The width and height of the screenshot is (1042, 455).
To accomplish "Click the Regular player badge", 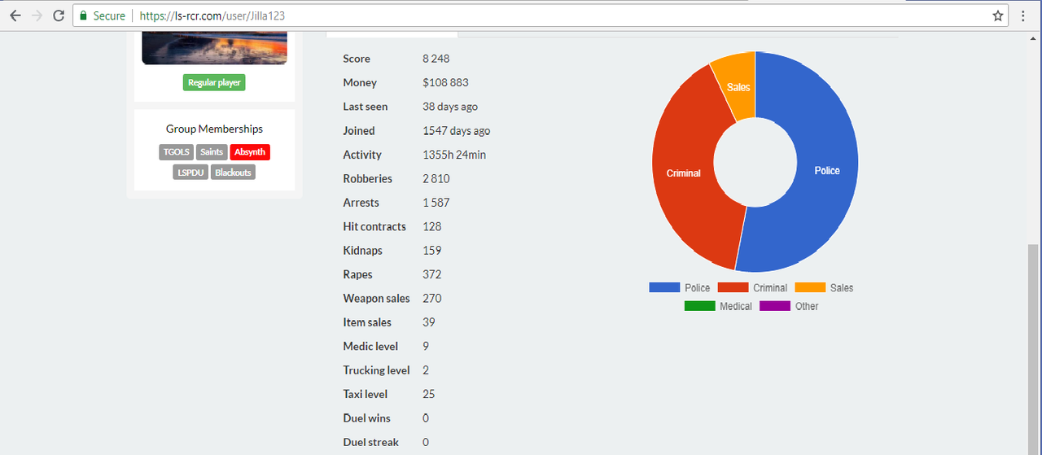I will [214, 82].
